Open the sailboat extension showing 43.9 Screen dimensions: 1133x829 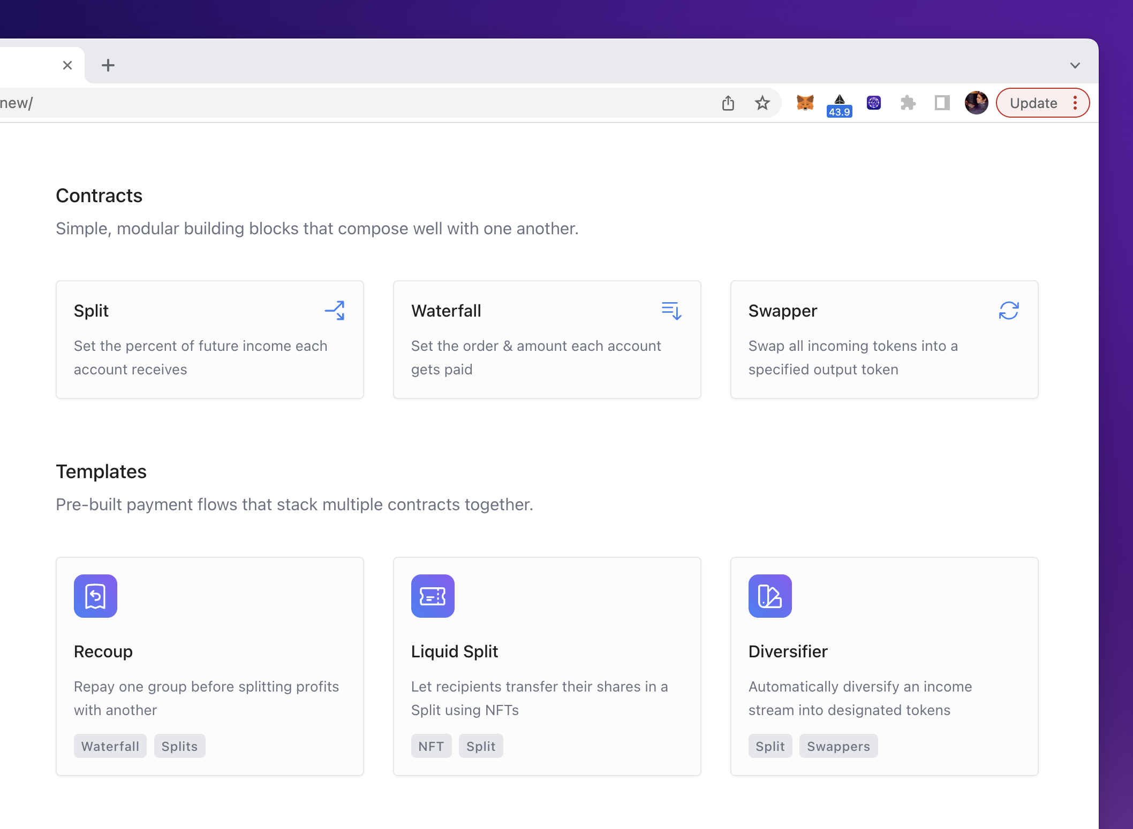coord(839,104)
